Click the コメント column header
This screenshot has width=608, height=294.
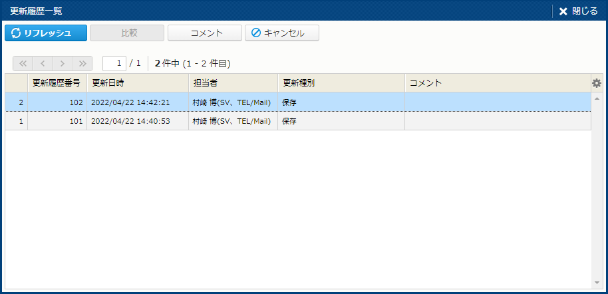(x=498, y=83)
